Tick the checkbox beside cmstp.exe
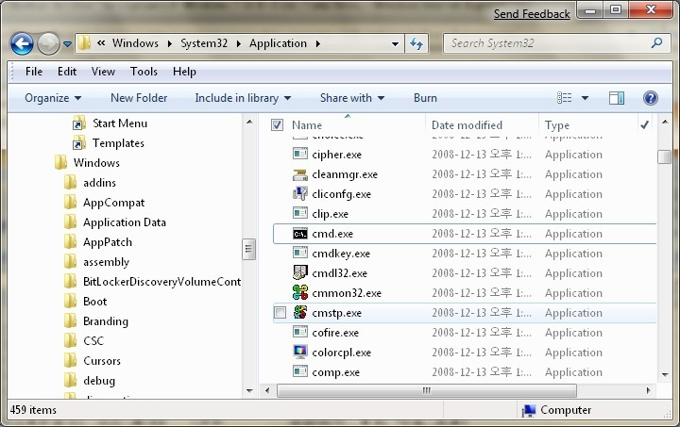 click(x=280, y=312)
